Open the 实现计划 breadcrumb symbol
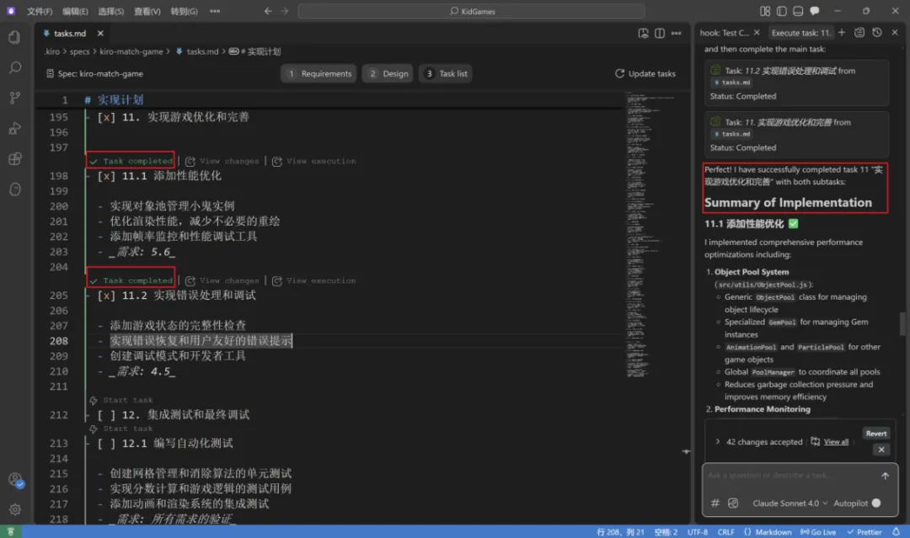The width and height of the screenshot is (910, 538). tap(255, 51)
